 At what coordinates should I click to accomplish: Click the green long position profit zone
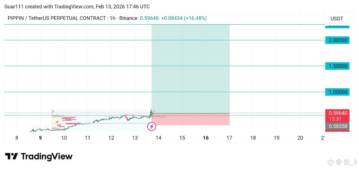(x=190, y=69)
